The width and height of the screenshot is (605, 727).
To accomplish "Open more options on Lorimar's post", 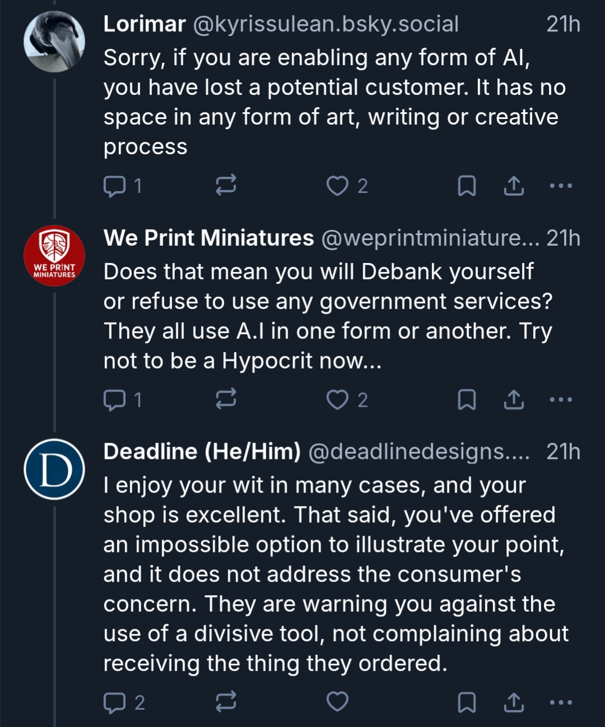I will coord(561,186).
